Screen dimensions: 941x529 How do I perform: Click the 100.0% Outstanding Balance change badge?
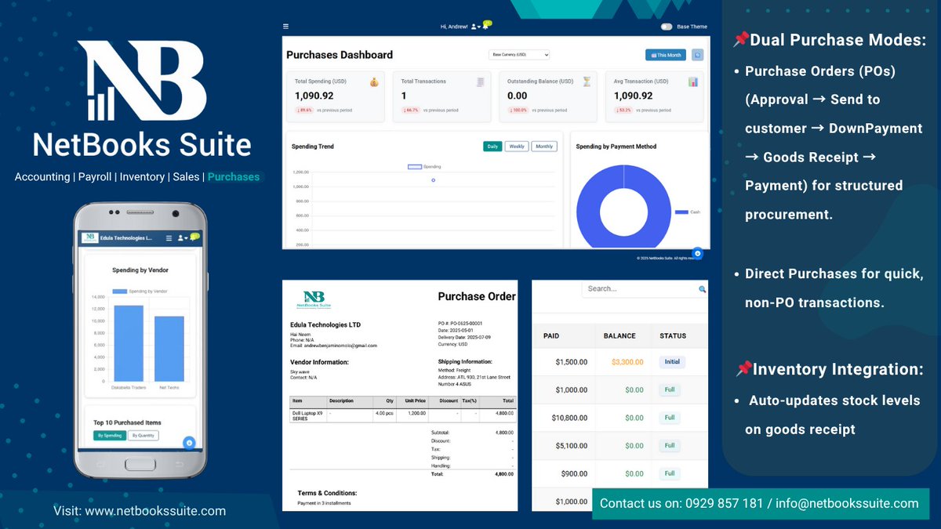click(518, 111)
